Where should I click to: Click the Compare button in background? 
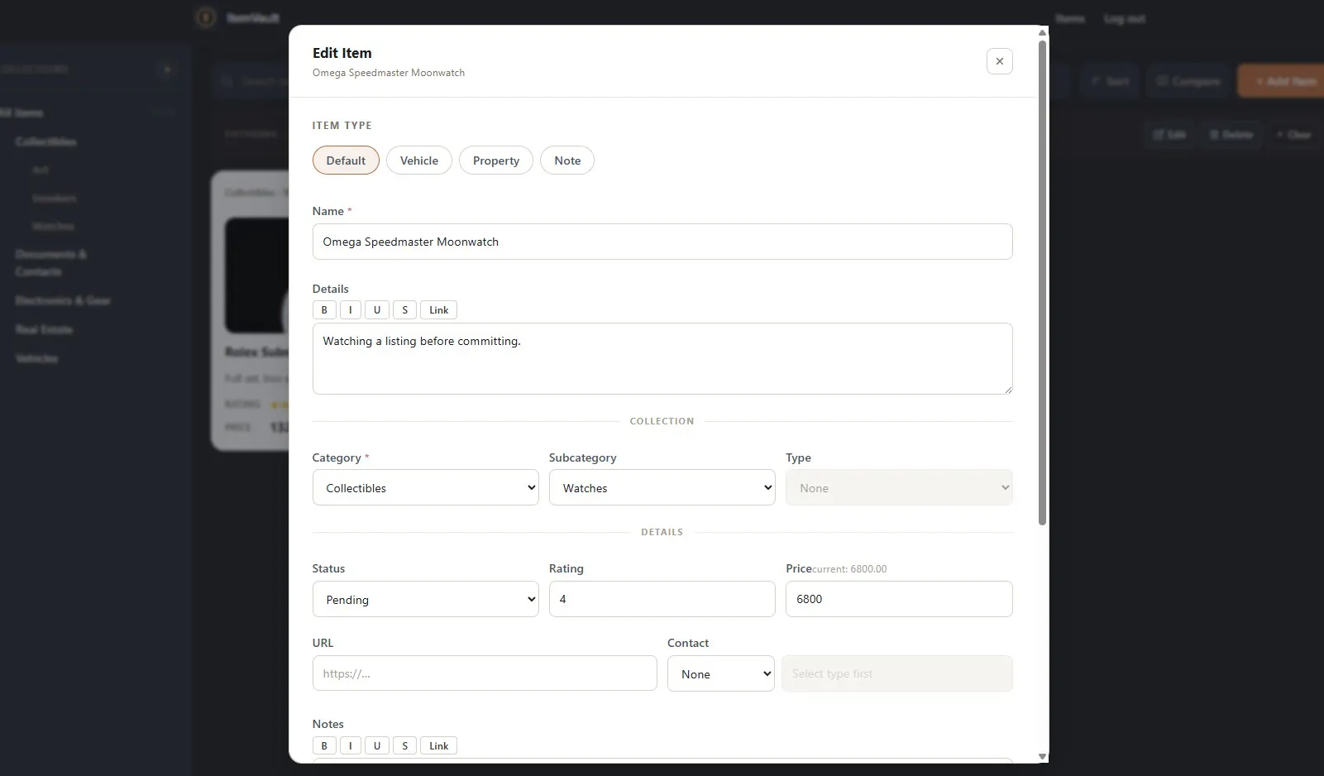(x=1188, y=81)
